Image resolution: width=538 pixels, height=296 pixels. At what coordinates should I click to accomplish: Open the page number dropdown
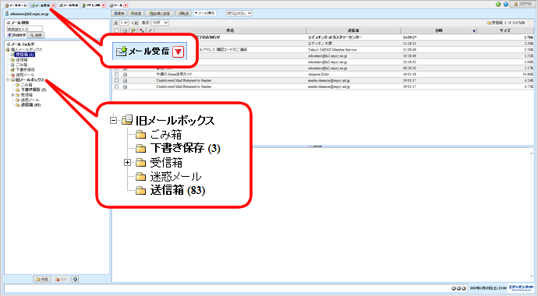[124, 23]
